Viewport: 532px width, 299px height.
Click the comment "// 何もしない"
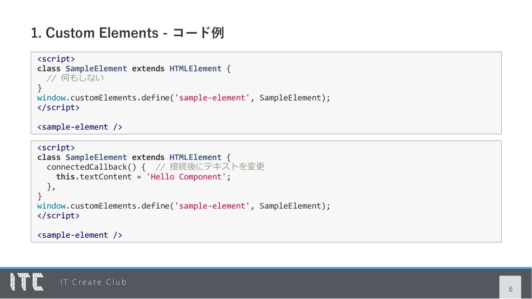click(x=75, y=78)
